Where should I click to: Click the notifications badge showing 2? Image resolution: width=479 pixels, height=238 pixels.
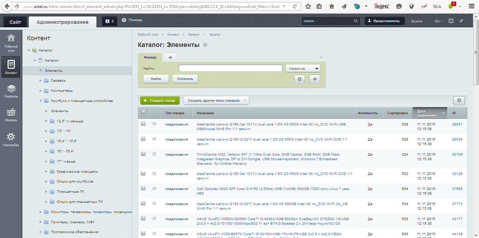(110, 21)
